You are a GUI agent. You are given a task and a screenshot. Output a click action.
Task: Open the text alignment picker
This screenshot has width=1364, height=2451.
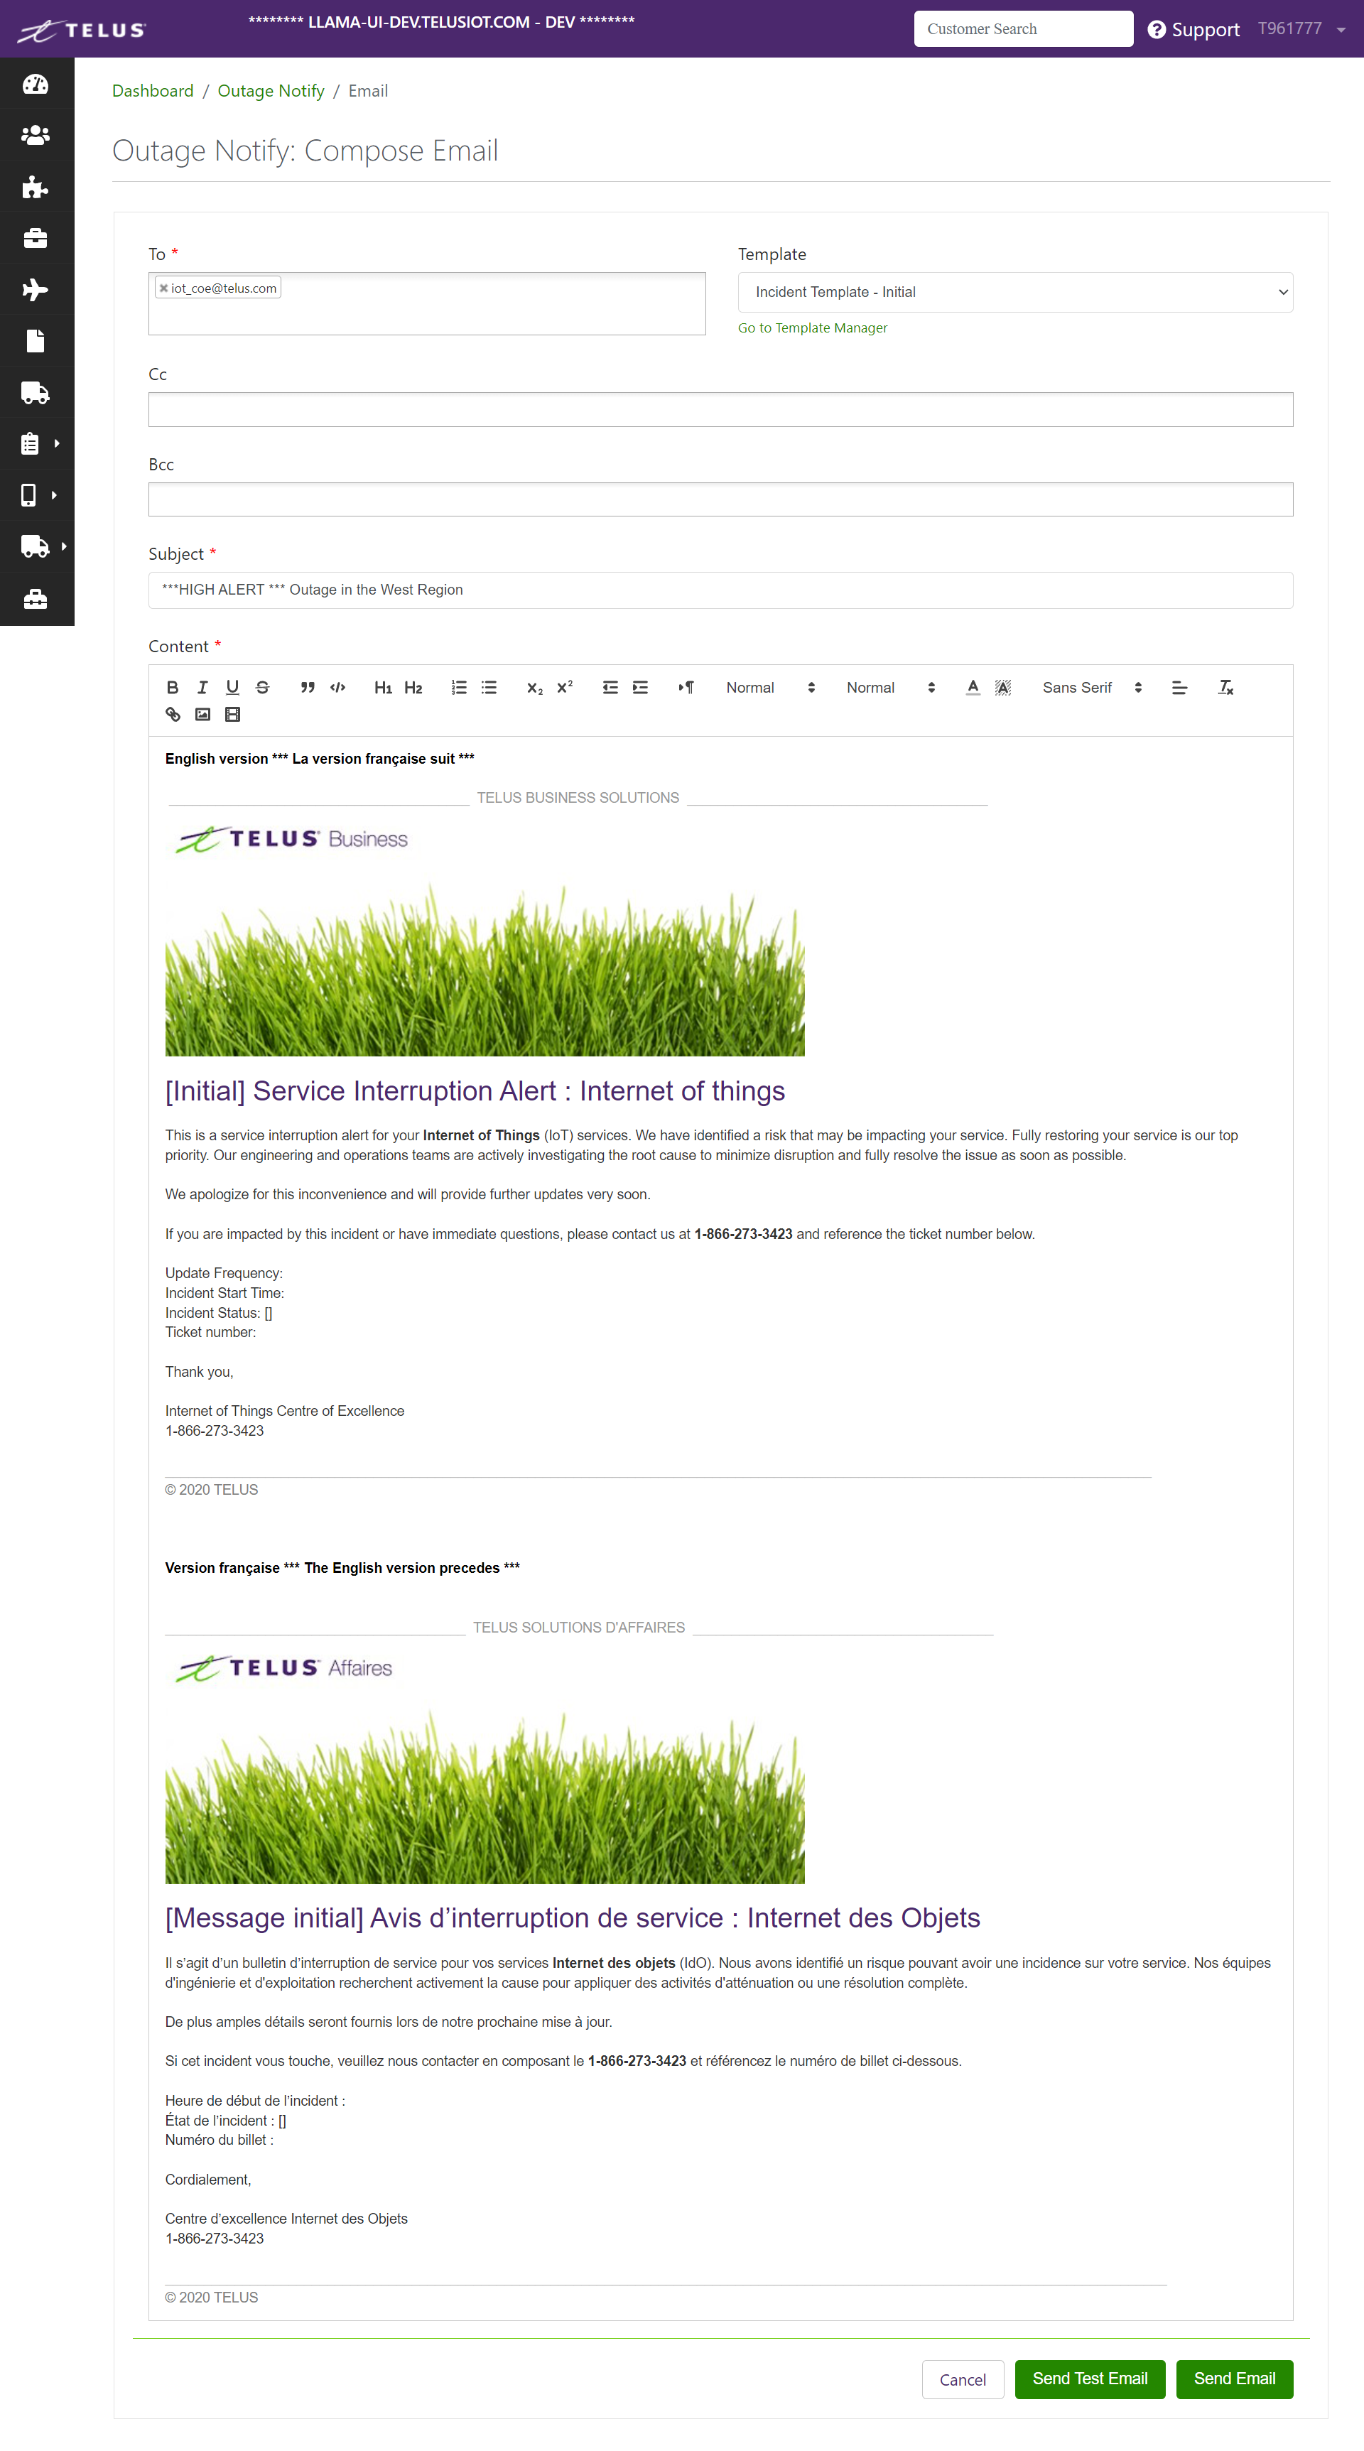pos(1179,687)
